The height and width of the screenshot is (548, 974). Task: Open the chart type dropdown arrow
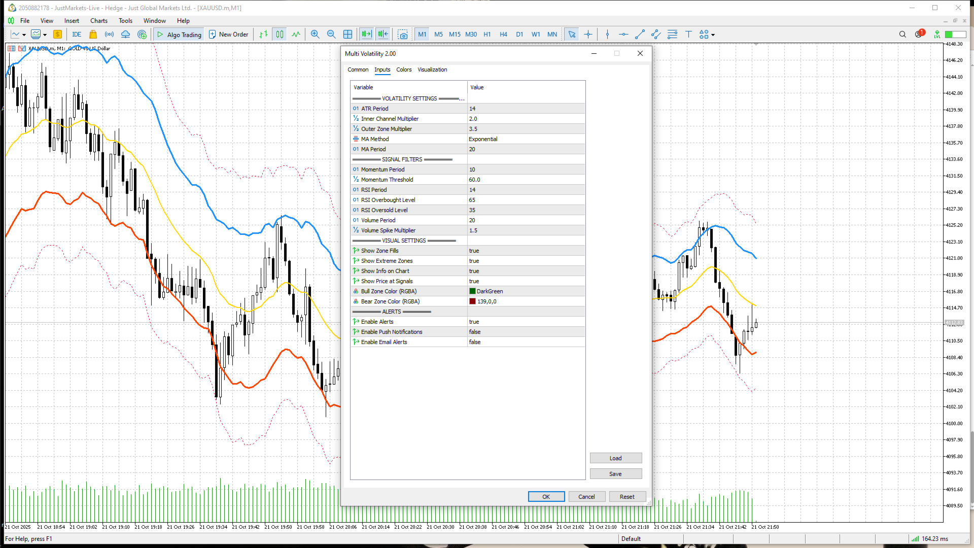23,36
